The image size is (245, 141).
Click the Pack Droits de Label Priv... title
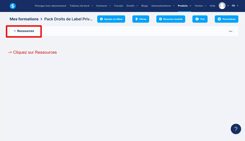(x=68, y=19)
